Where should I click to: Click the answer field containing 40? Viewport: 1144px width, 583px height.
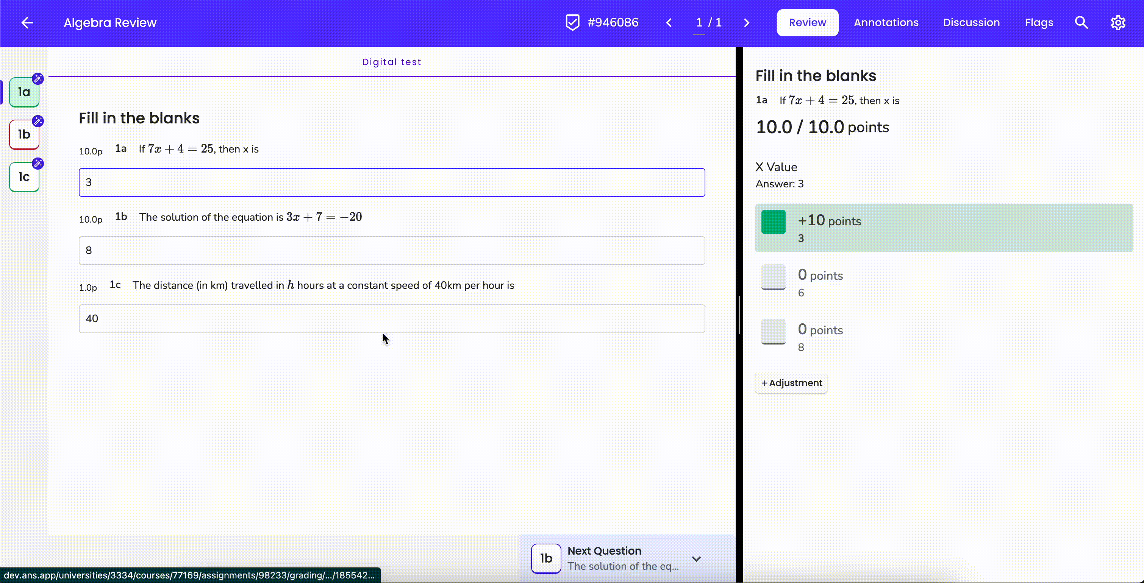392,318
